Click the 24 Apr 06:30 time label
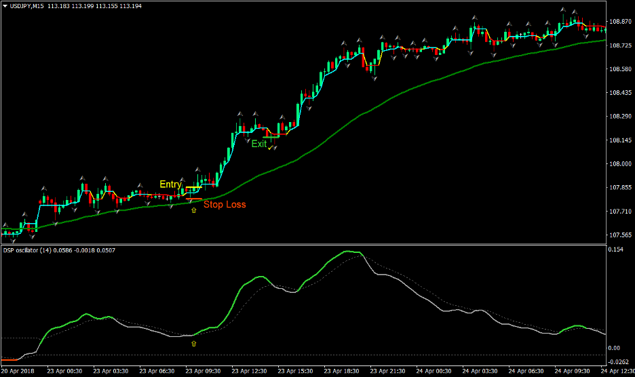The image size is (635, 377). click(x=526, y=371)
